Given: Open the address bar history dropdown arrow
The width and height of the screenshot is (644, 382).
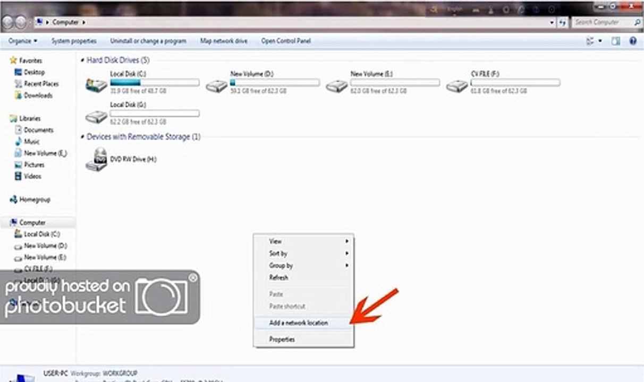Looking at the screenshot, I should 552,22.
